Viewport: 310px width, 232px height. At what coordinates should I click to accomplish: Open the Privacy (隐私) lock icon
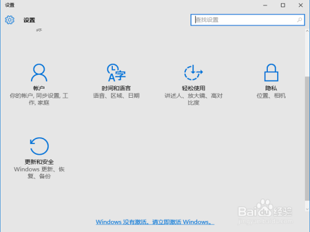pyautogui.click(x=271, y=72)
